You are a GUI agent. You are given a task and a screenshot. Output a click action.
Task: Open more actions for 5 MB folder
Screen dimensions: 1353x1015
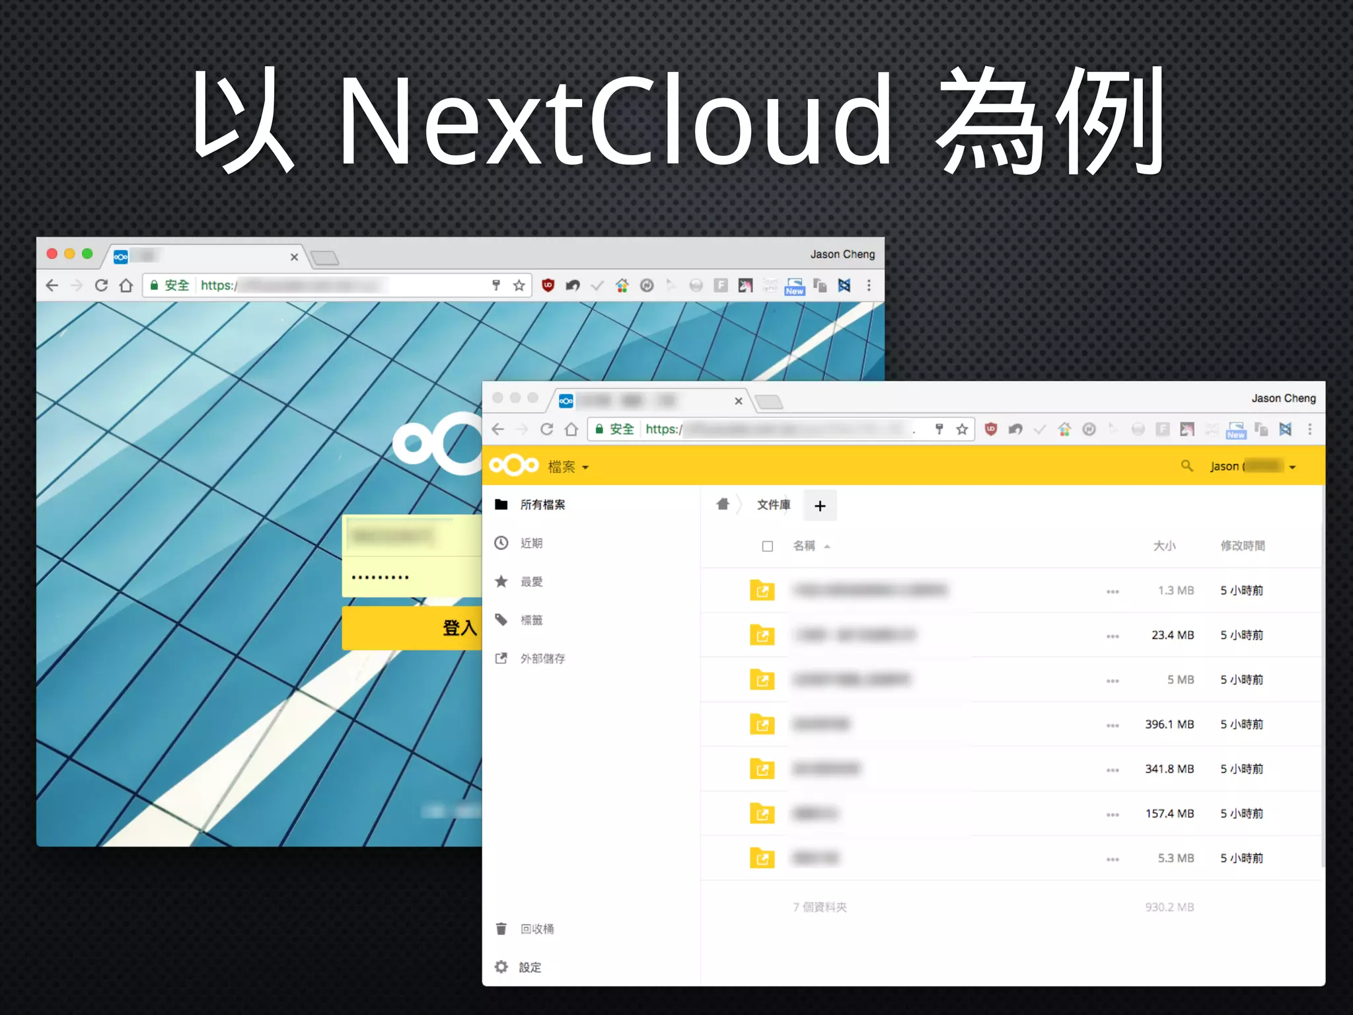point(1113,681)
